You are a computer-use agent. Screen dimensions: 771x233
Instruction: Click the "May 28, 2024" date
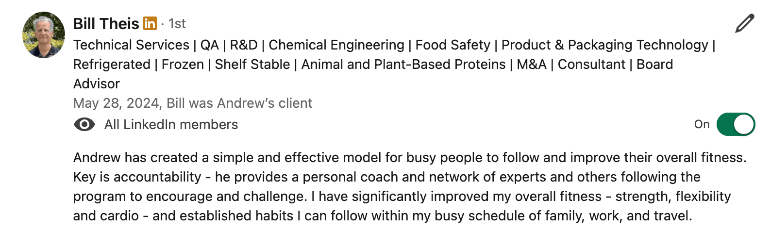click(x=117, y=103)
